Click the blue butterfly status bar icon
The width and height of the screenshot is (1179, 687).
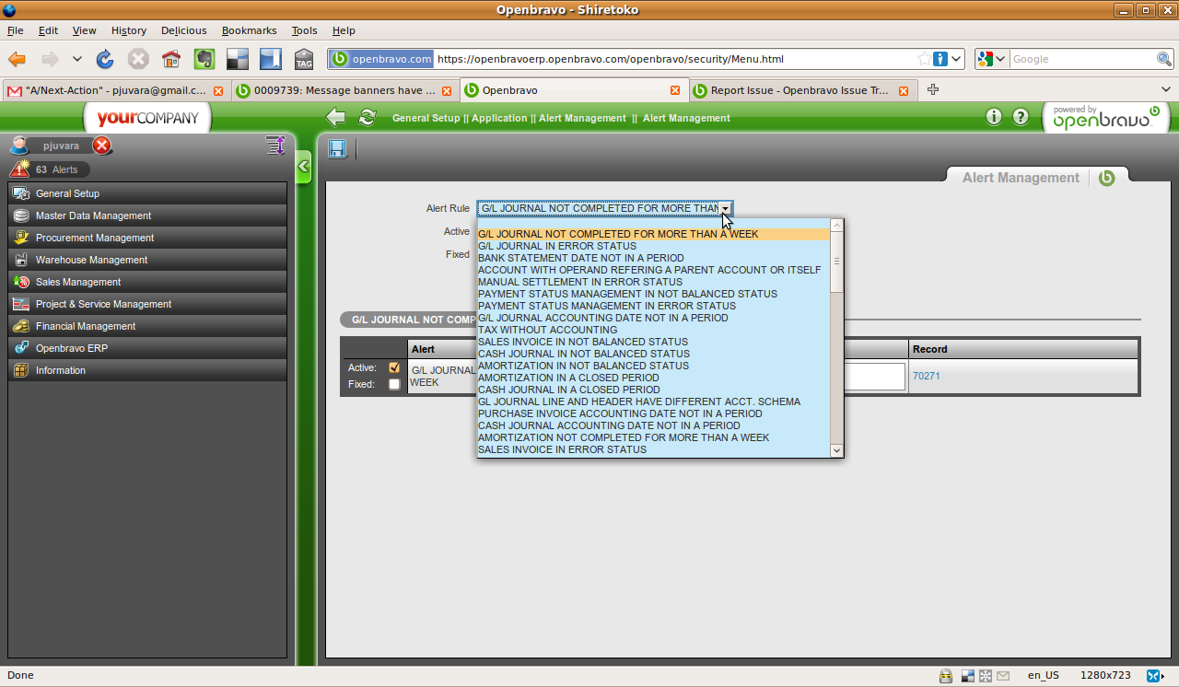click(1154, 675)
